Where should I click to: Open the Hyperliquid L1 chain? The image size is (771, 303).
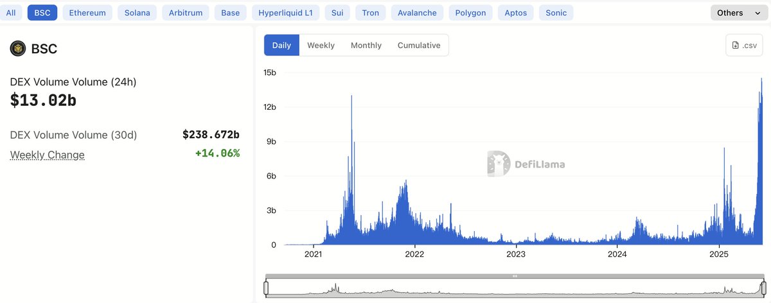(x=285, y=13)
